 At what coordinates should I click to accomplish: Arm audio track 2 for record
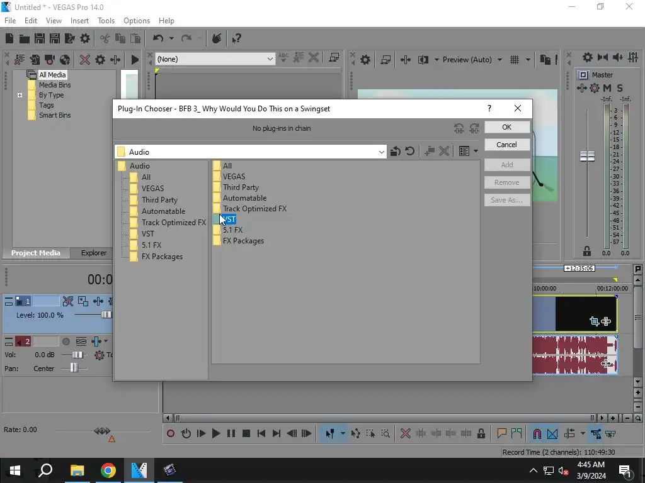(x=66, y=341)
